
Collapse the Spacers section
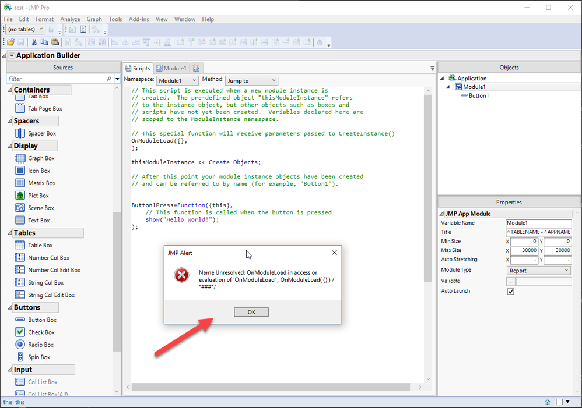10,121
